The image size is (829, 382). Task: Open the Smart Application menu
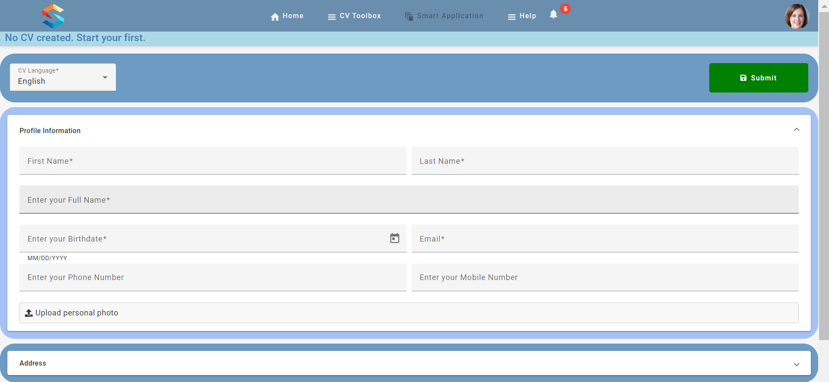[x=444, y=16]
